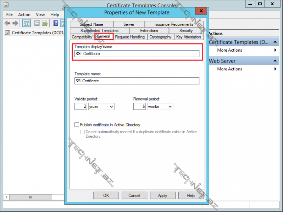Switch to the Cryptography tab
283x212 pixels.
point(160,37)
